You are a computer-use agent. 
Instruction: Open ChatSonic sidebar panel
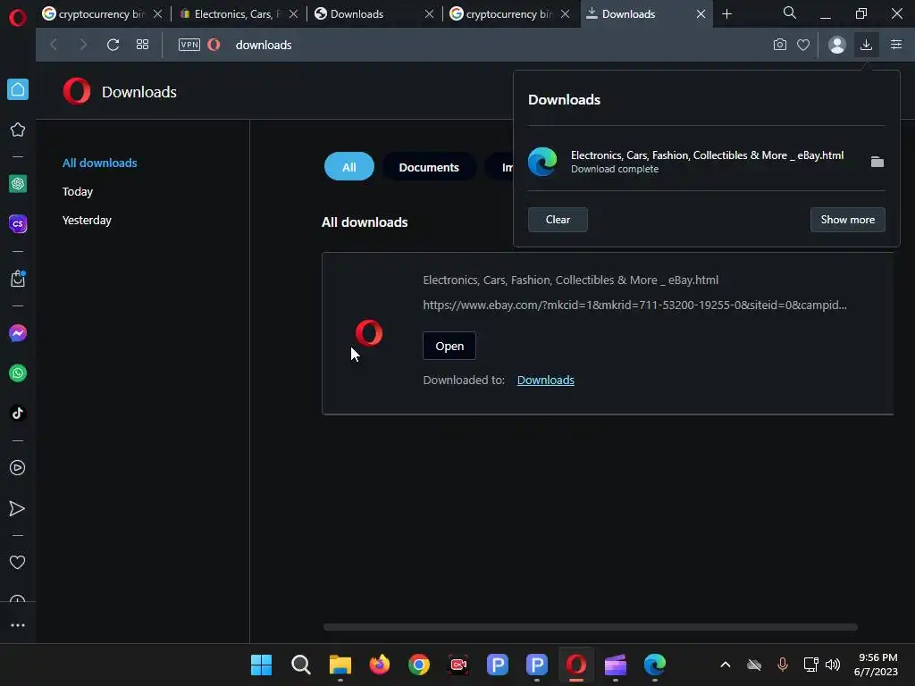pos(18,224)
